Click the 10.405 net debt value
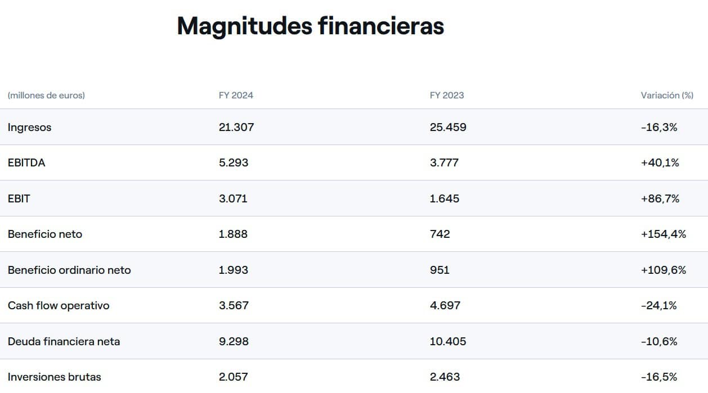This screenshot has width=708, height=393. coord(448,341)
